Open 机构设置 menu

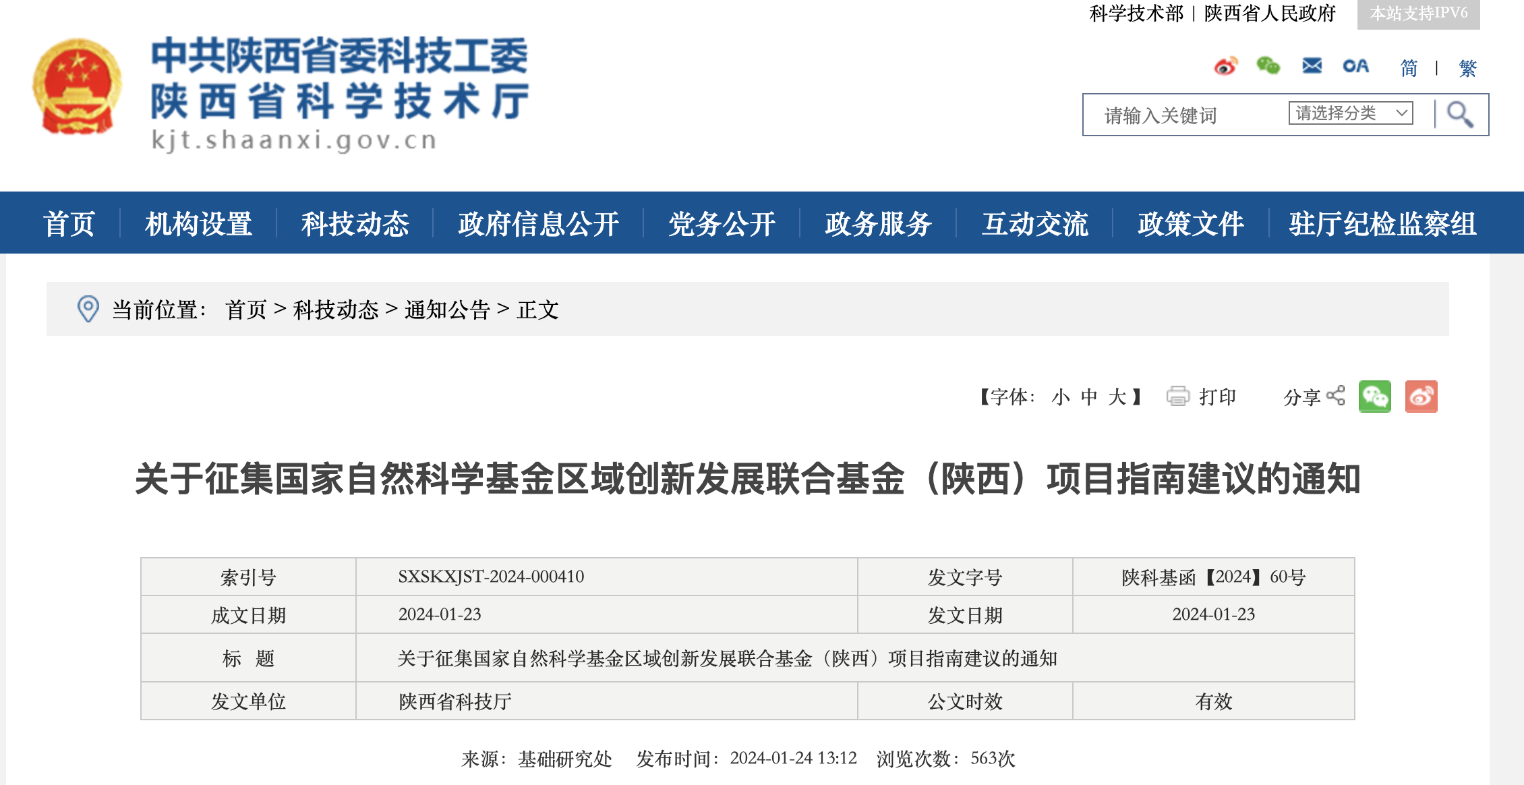click(199, 223)
